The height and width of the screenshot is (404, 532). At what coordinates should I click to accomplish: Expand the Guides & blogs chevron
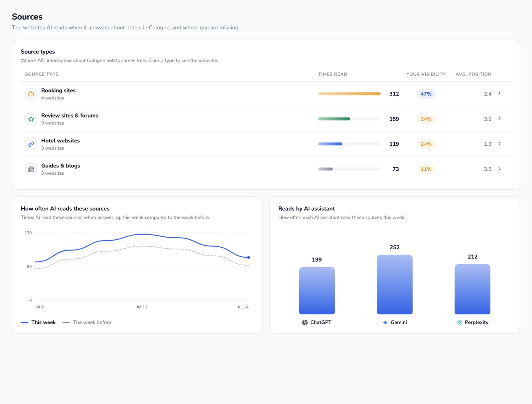coord(499,169)
